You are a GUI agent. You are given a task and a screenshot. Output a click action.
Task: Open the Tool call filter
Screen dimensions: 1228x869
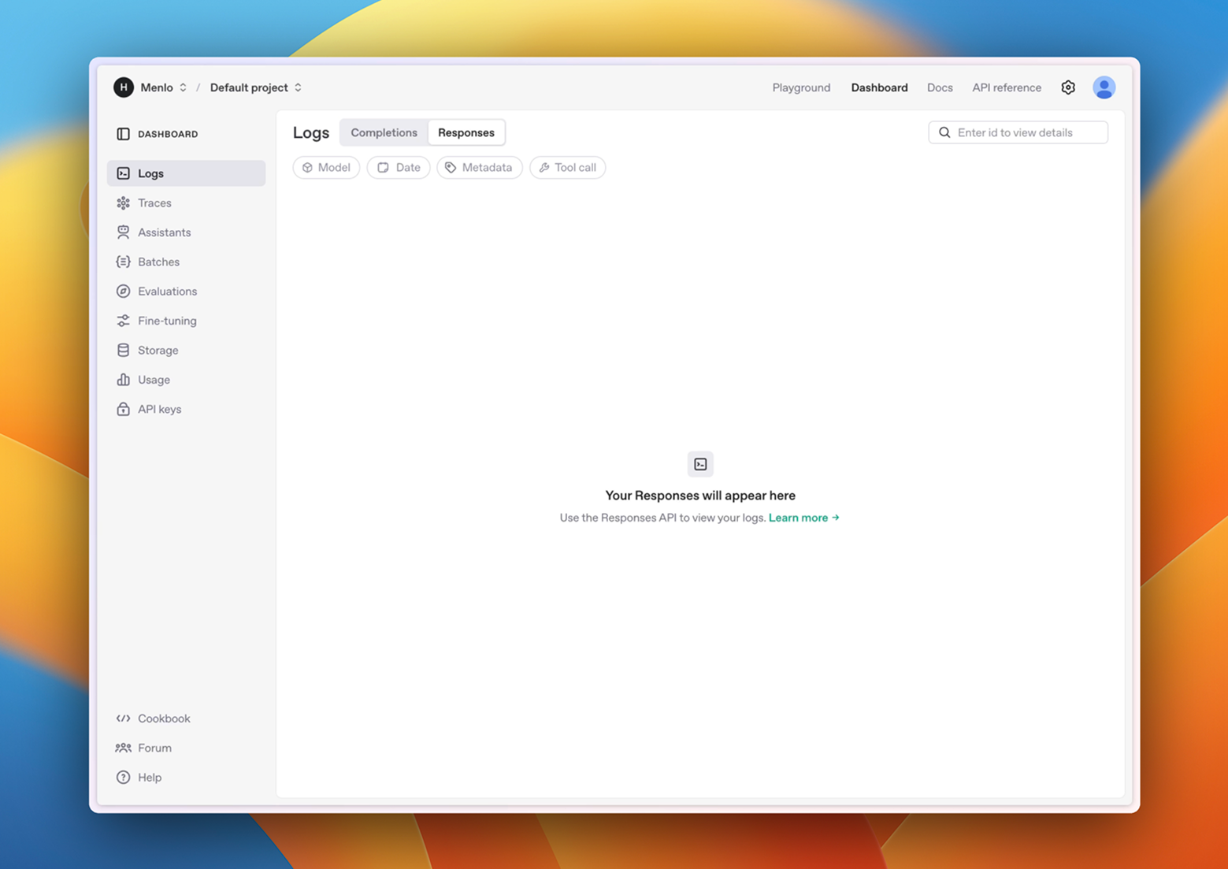(568, 167)
